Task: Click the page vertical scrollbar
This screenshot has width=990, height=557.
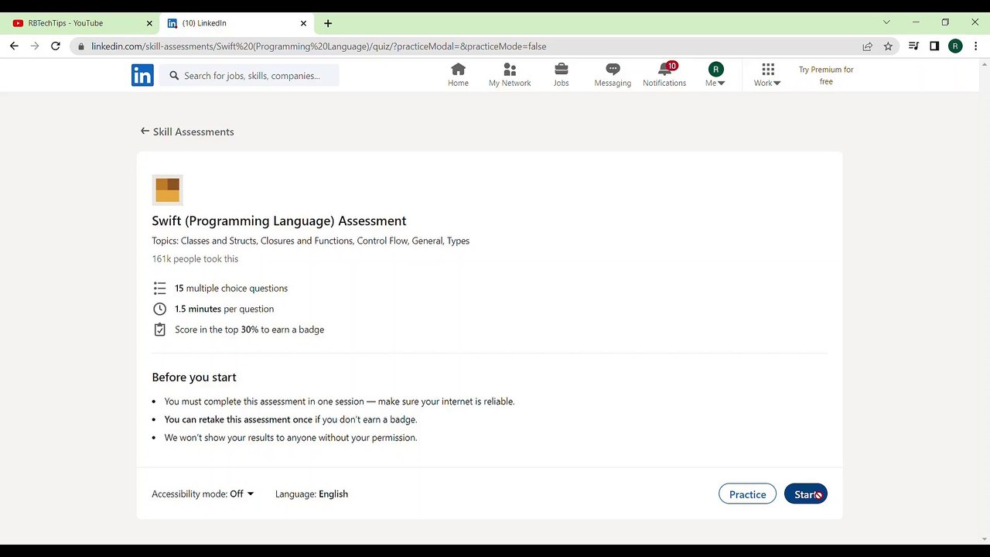Action: click(x=985, y=302)
